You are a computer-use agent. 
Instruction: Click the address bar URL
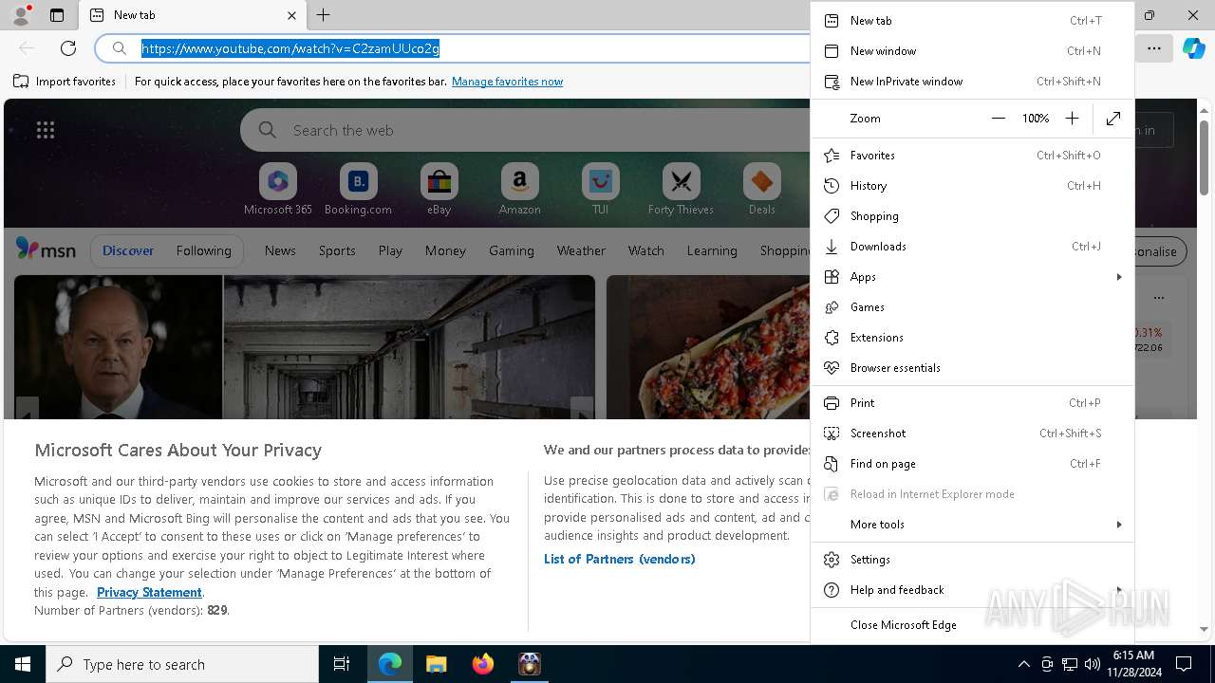pyautogui.click(x=290, y=48)
